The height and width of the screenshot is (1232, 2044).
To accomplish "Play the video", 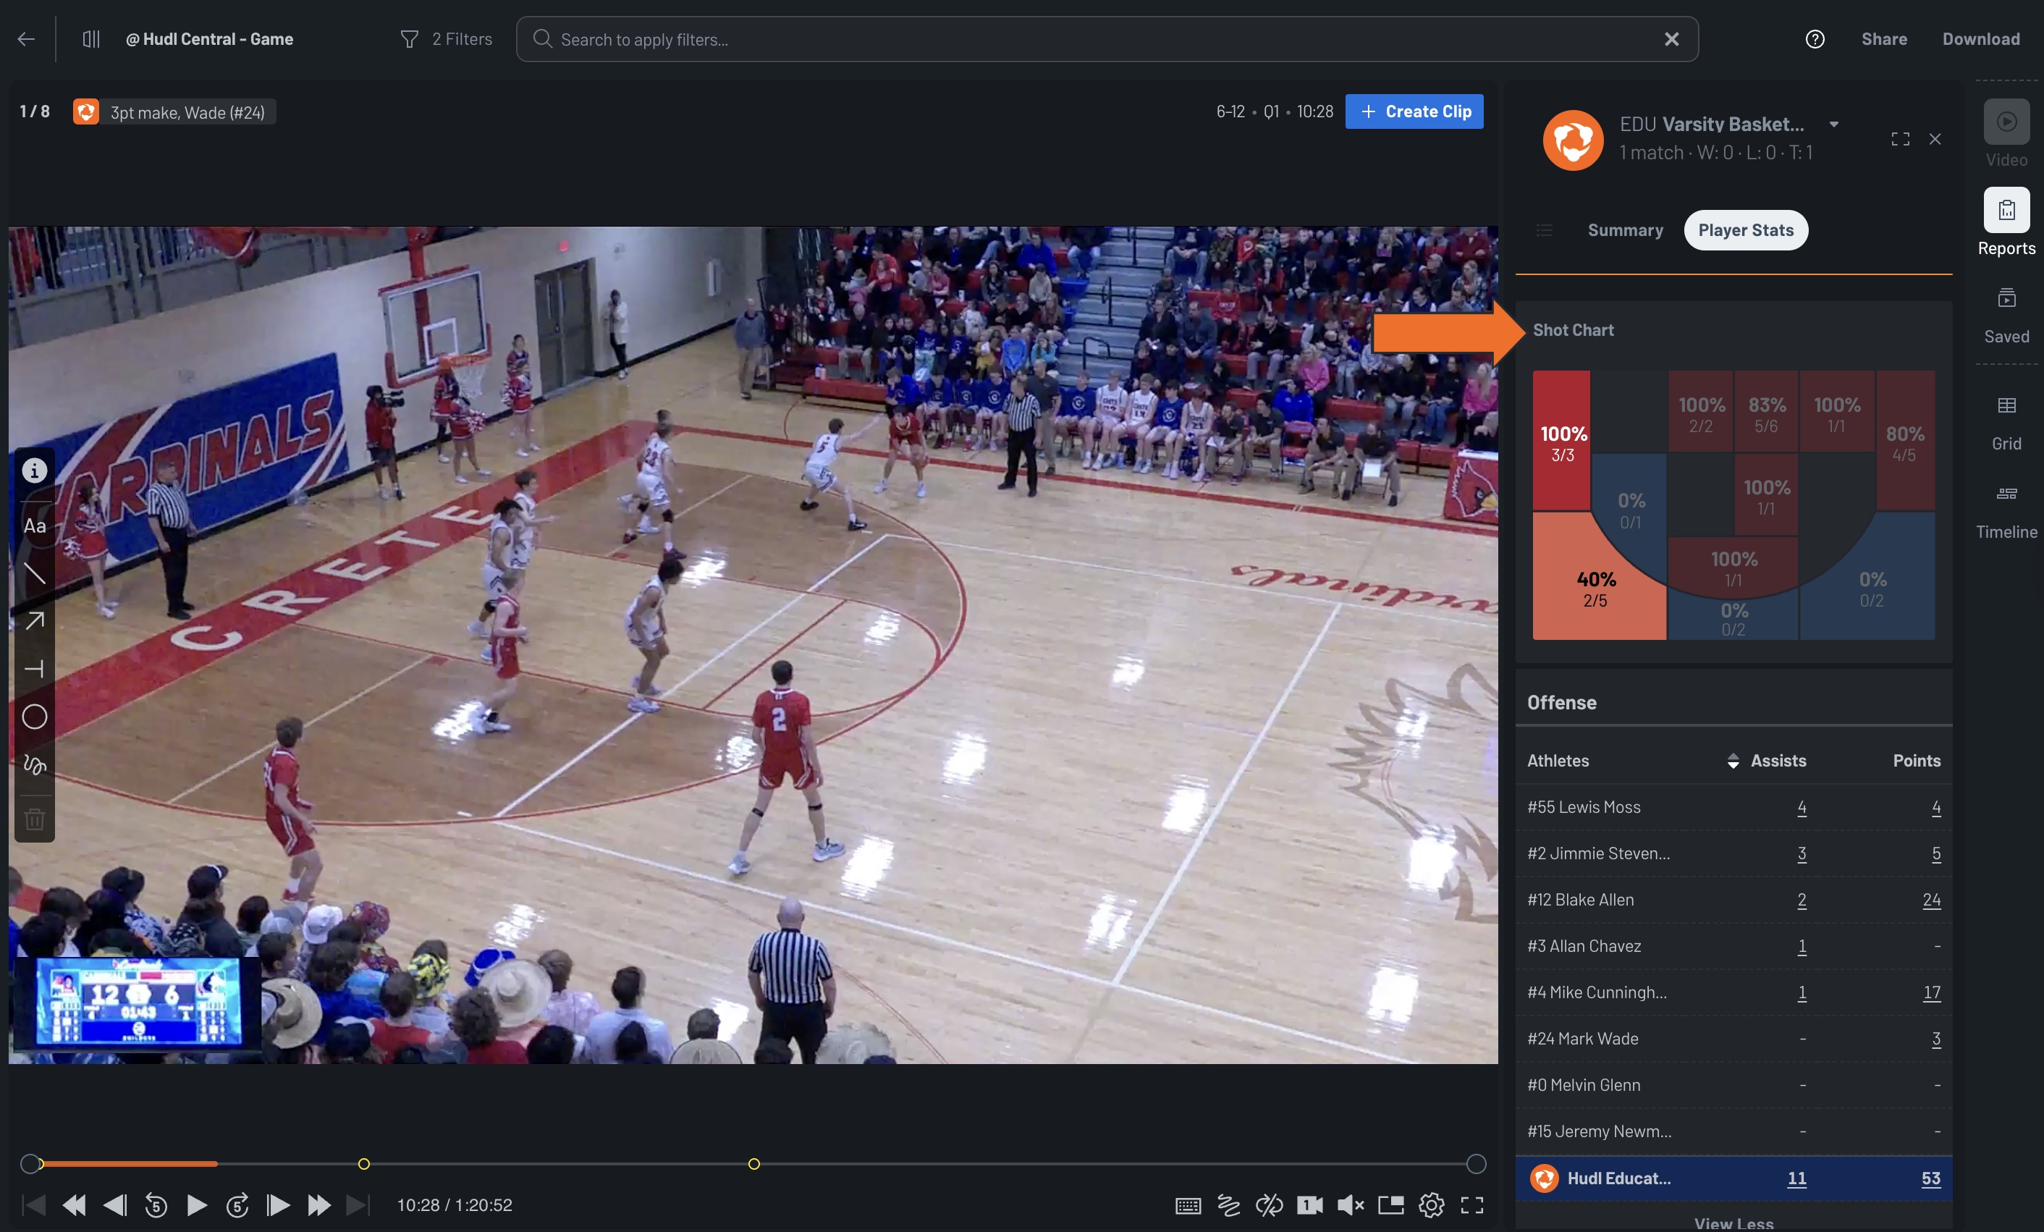I will [197, 1204].
